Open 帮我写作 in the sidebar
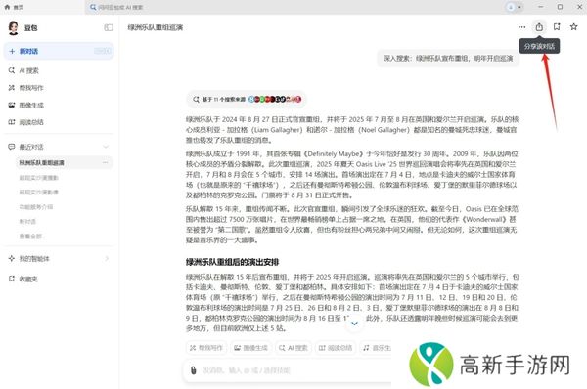 tap(31, 88)
